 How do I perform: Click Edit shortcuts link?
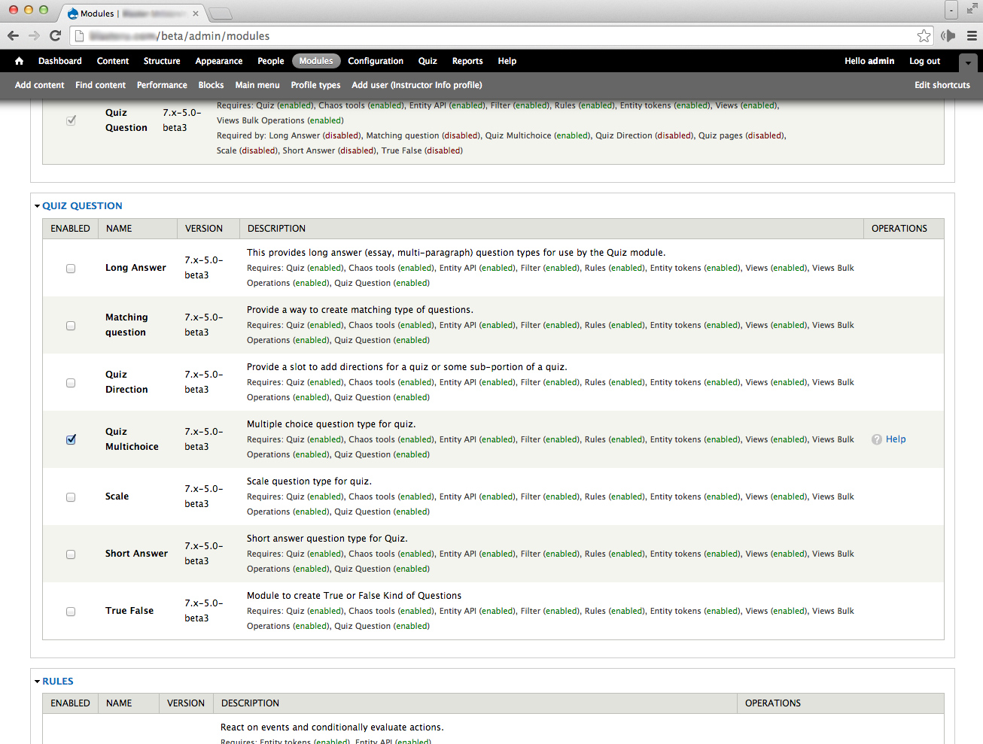point(942,85)
